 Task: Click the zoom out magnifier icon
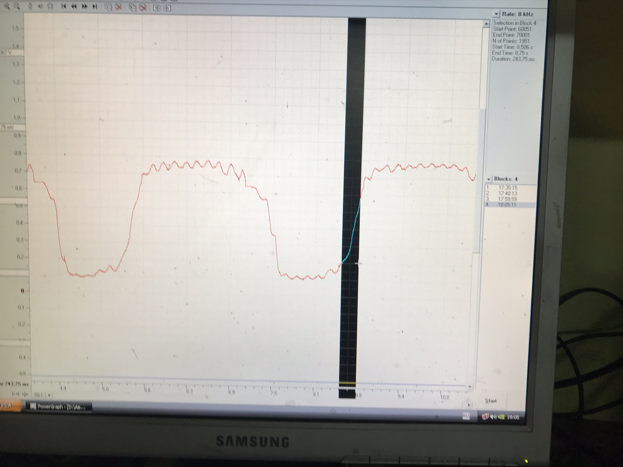tap(17, 6)
